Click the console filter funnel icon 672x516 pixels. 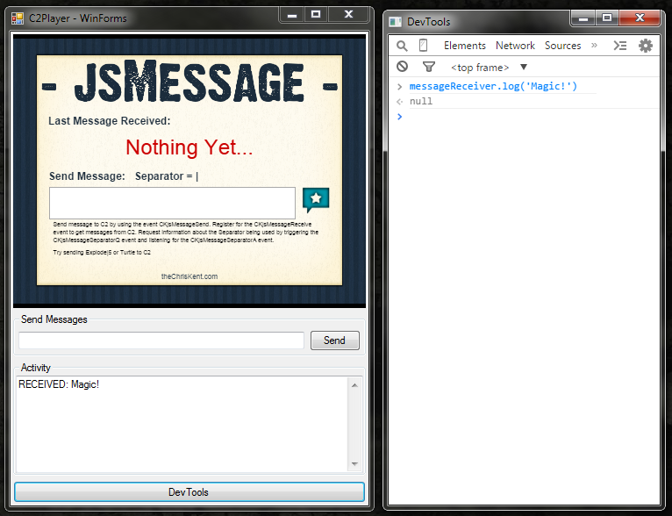(428, 67)
